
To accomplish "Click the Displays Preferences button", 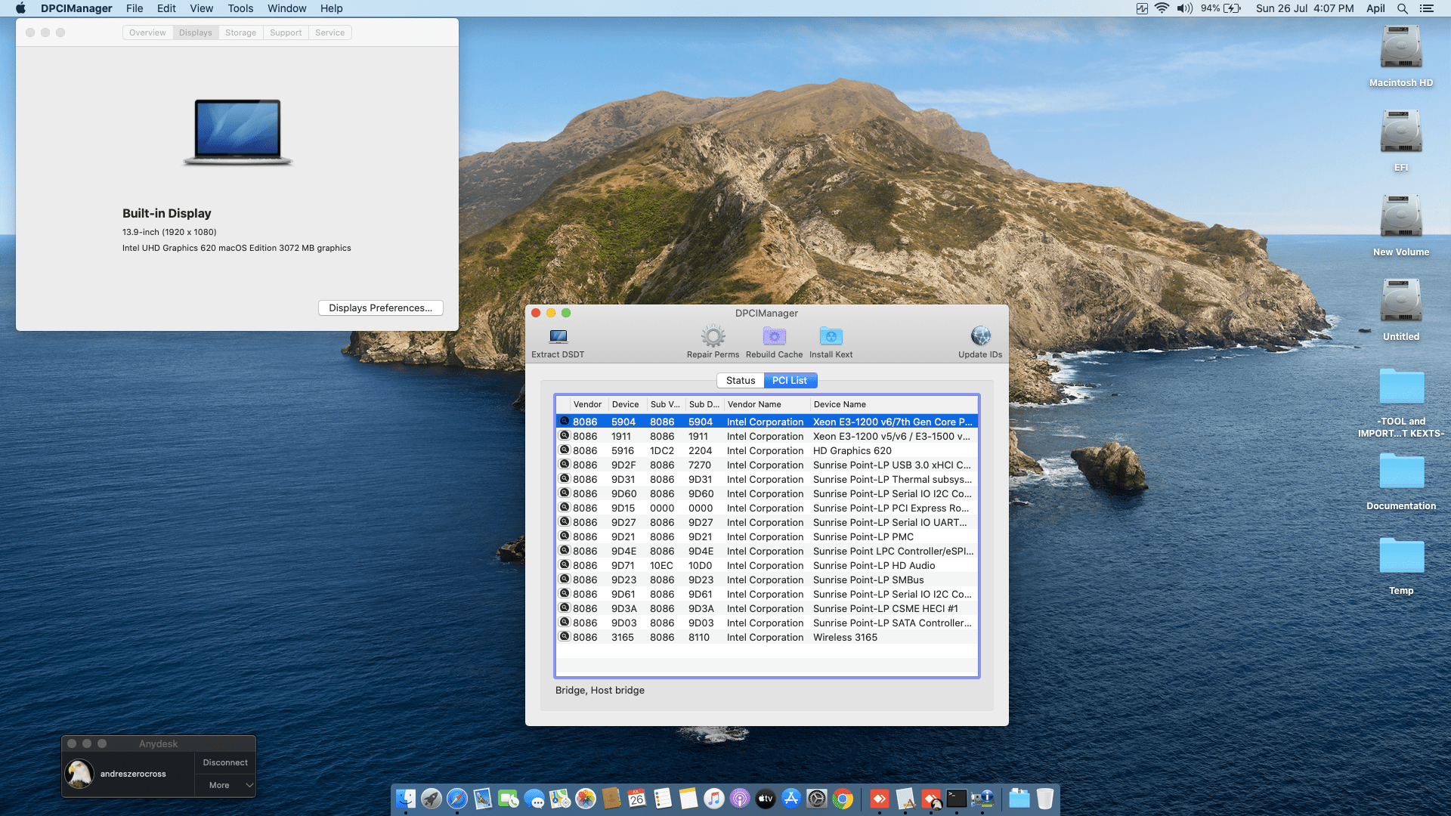I will 381,308.
